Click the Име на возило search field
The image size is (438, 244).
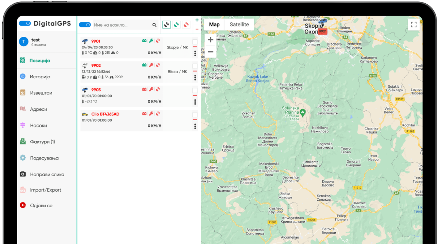coord(122,25)
